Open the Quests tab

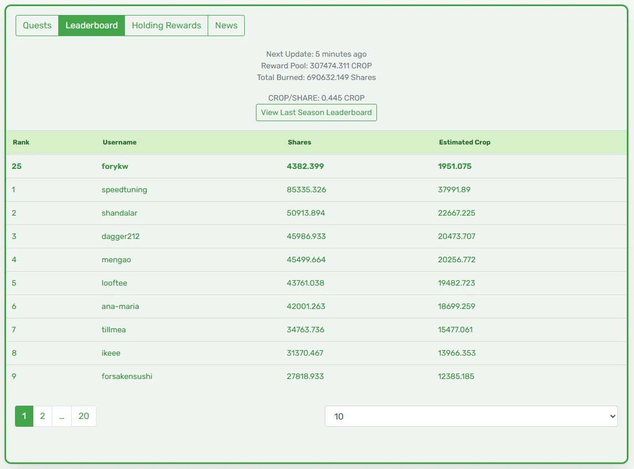click(x=37, y=26)
